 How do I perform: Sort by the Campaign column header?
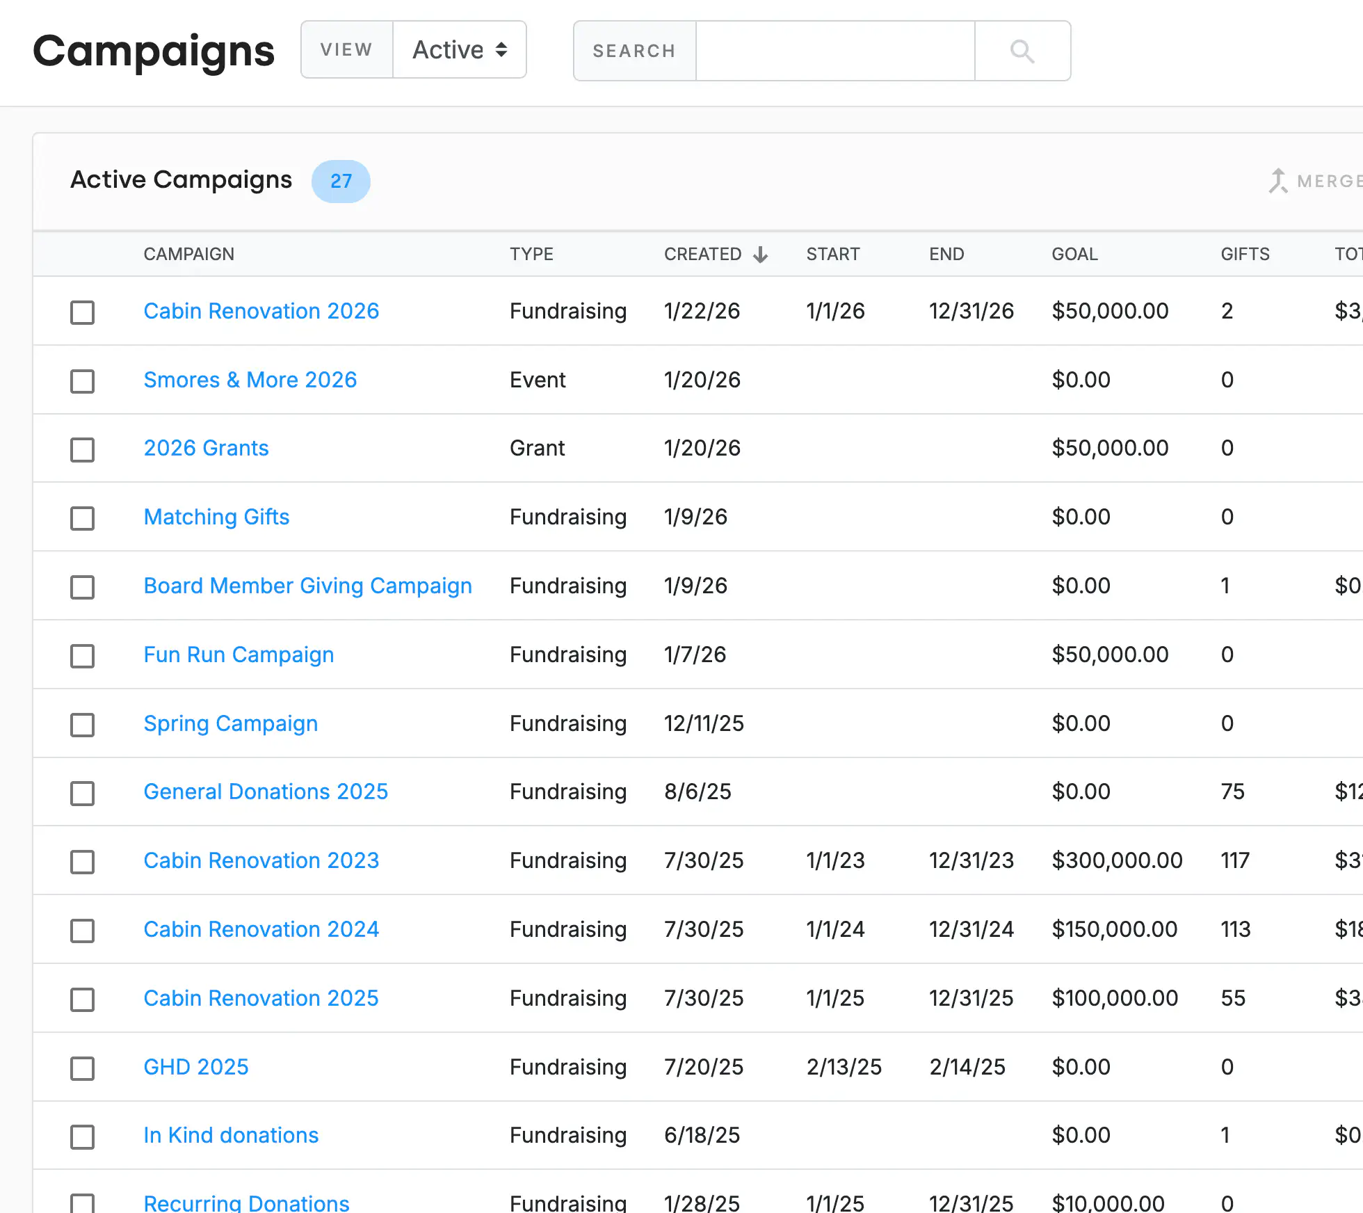[188, 254]
